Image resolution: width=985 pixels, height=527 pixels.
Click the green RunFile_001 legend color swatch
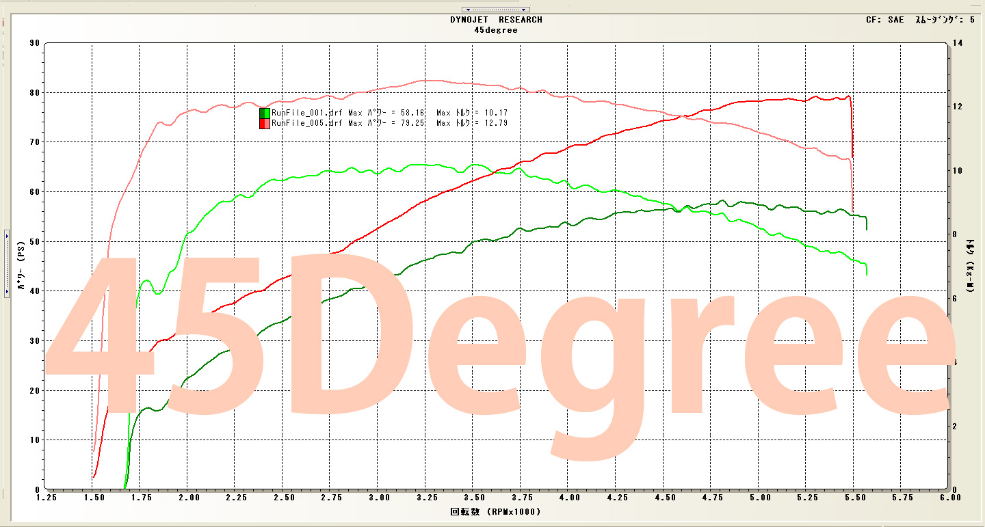tap(264, 113)
